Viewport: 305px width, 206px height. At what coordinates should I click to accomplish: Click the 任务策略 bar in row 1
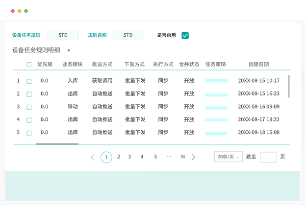pos(216,81)
